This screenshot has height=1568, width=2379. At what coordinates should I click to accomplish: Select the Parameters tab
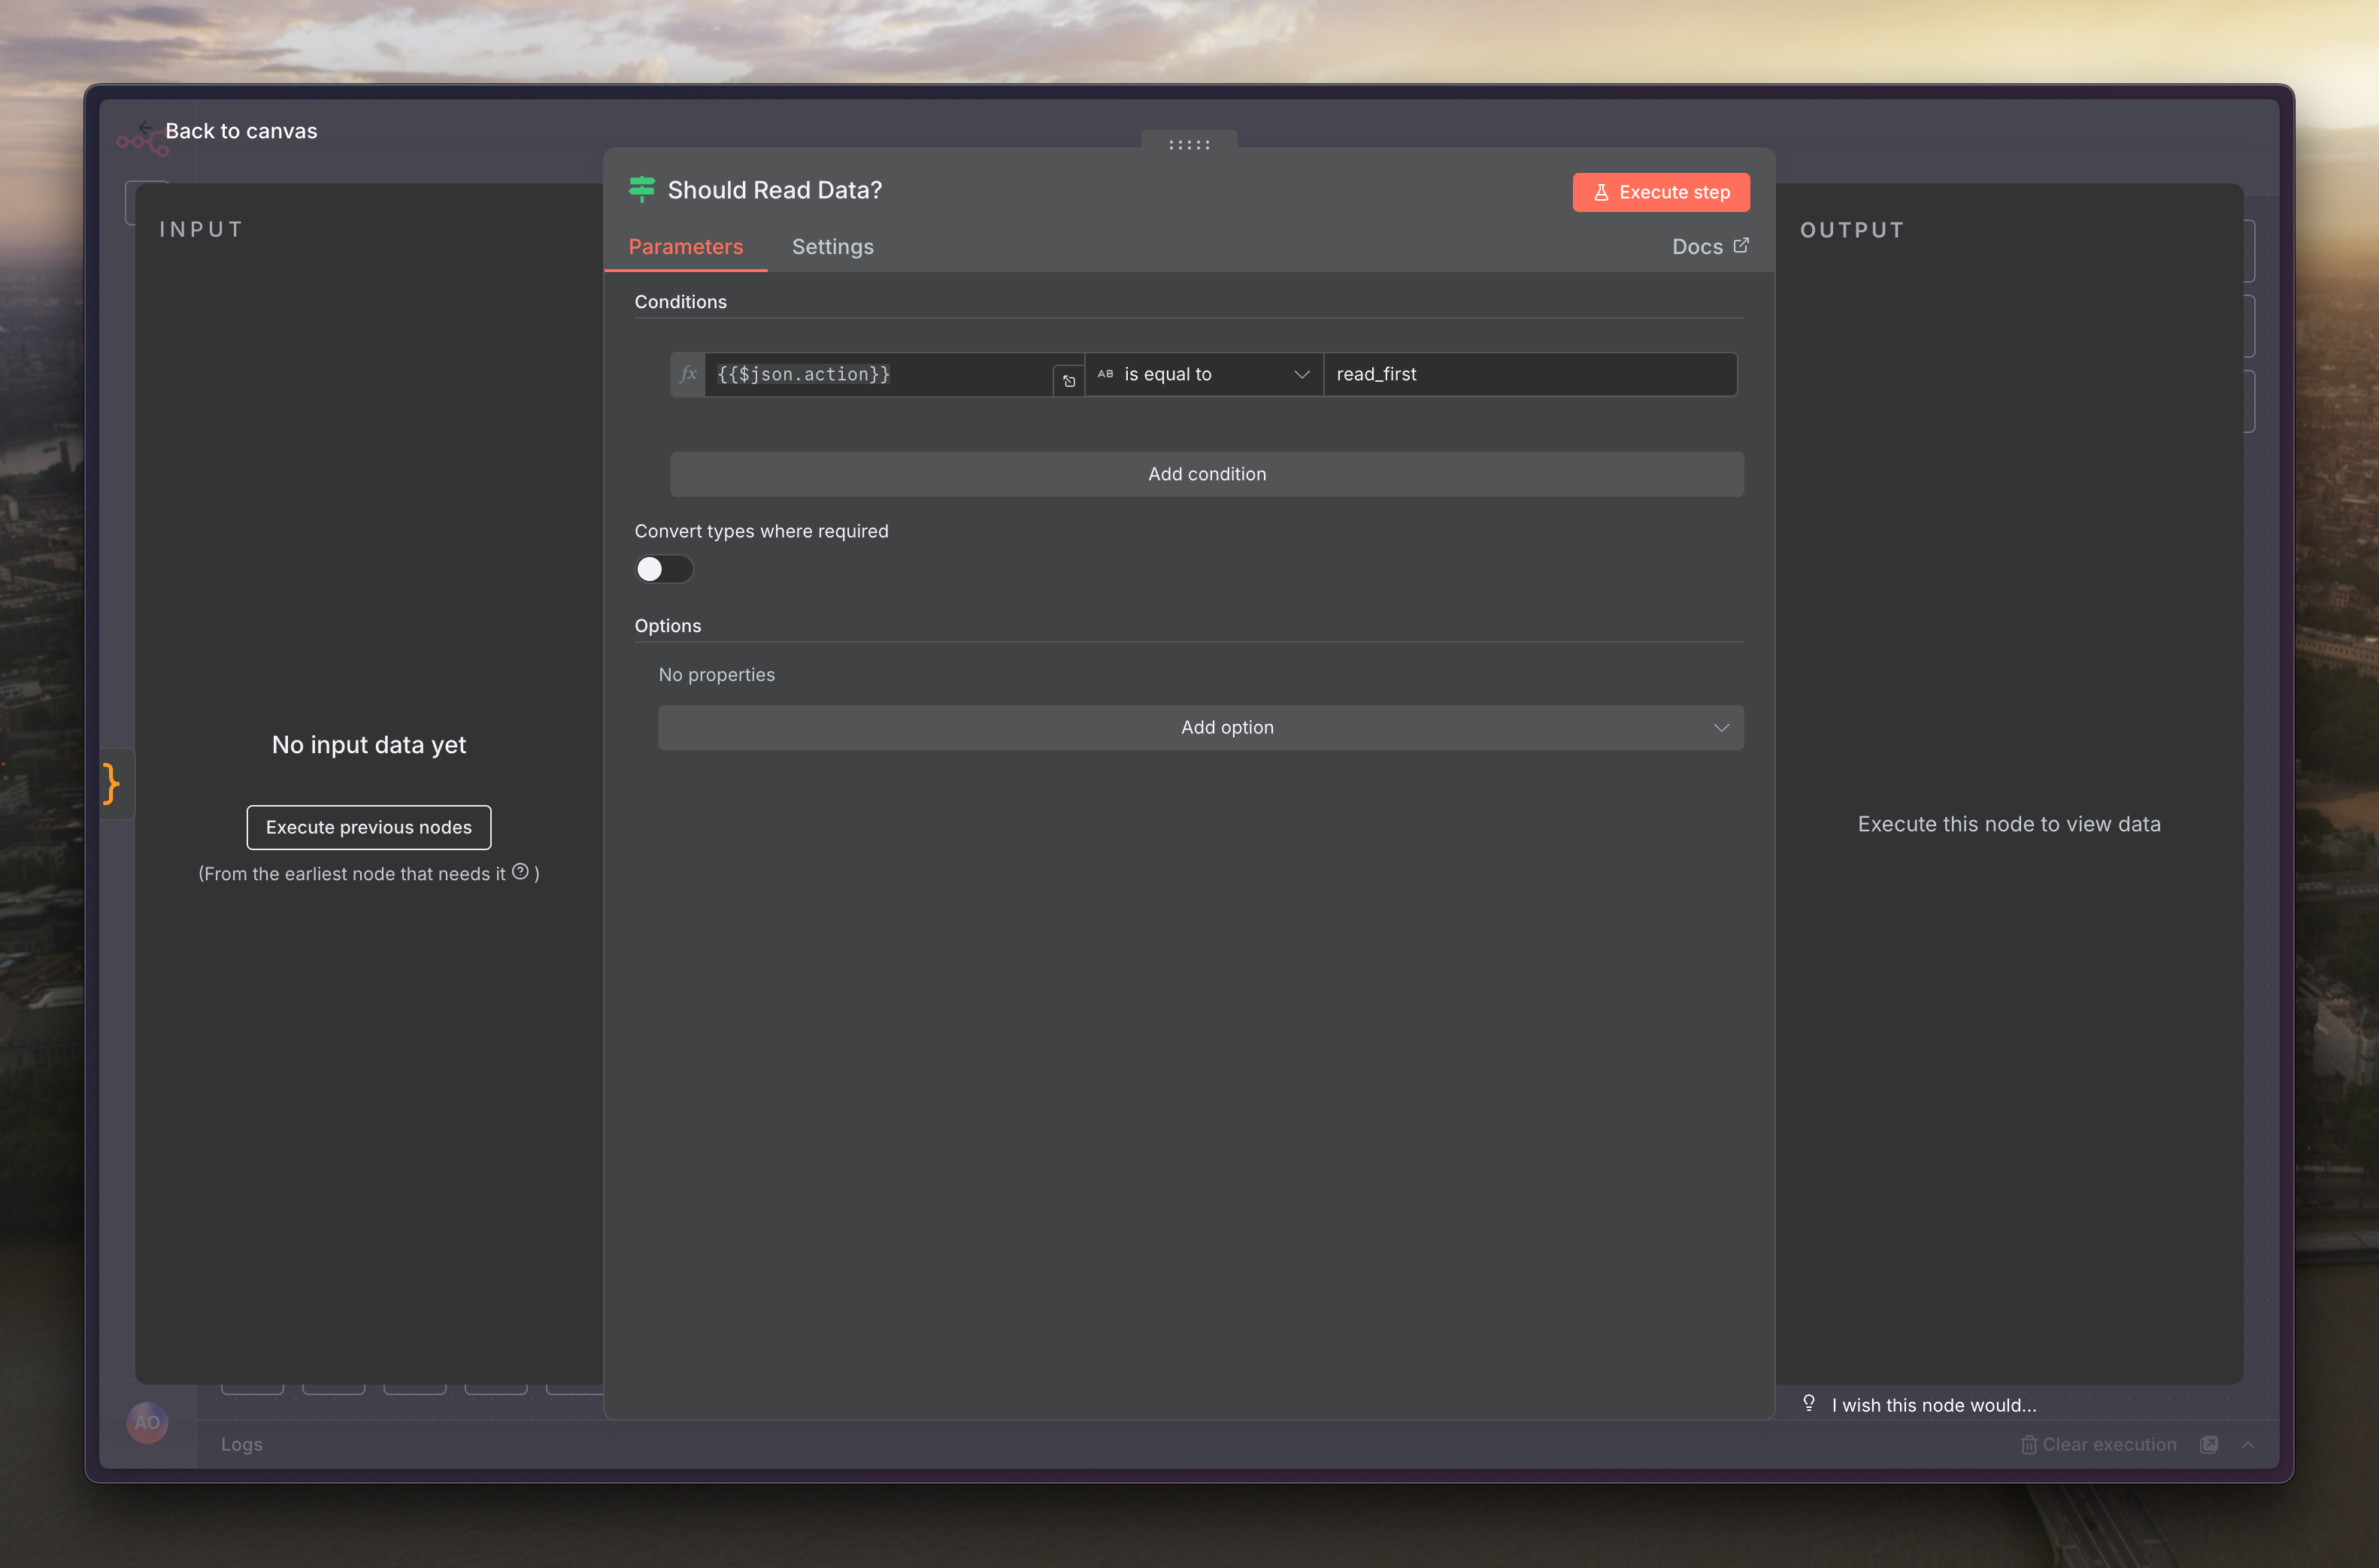(x=685, y=247)
